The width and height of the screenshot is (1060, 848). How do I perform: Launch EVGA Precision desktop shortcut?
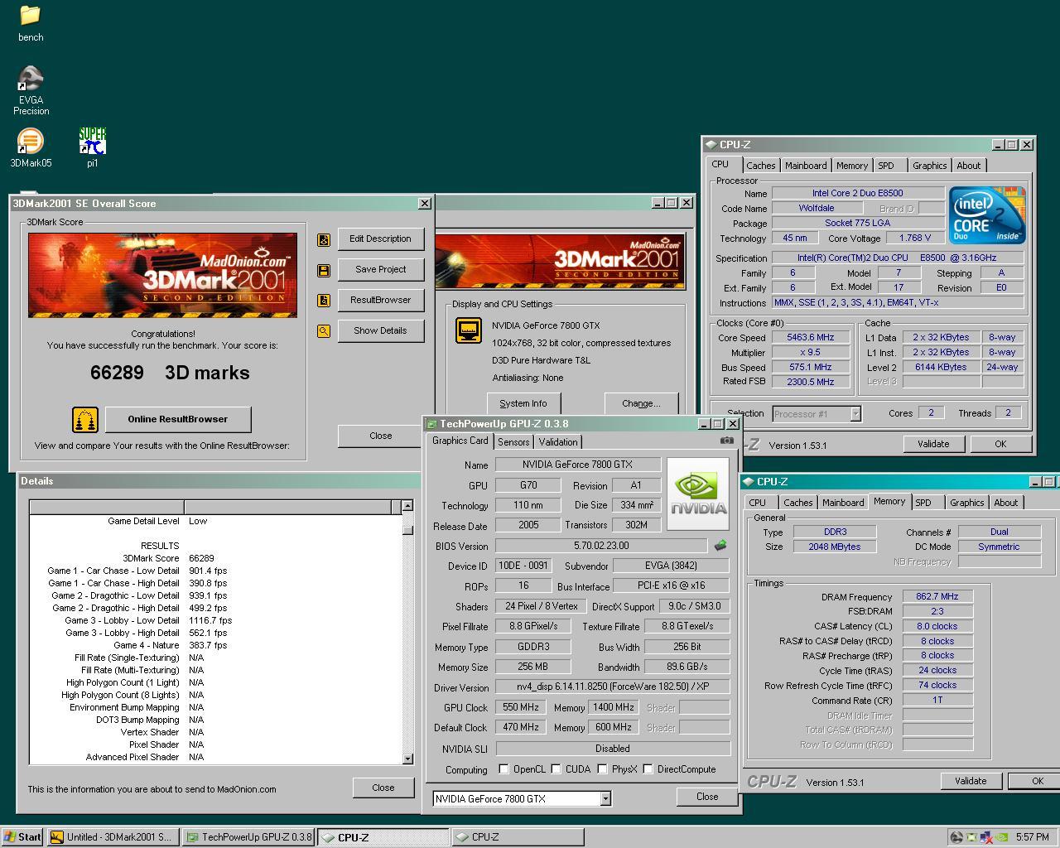tap(31, 91)
